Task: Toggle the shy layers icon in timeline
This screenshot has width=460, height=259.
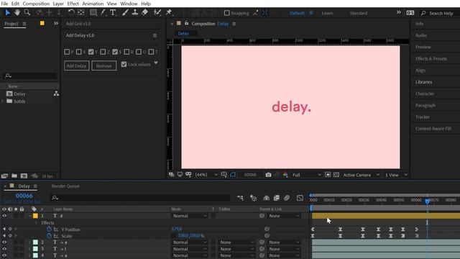Action: 267,198
